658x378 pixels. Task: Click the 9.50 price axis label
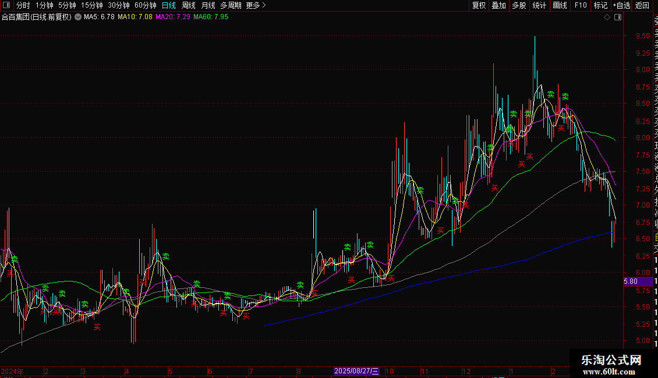coord(642,36)
